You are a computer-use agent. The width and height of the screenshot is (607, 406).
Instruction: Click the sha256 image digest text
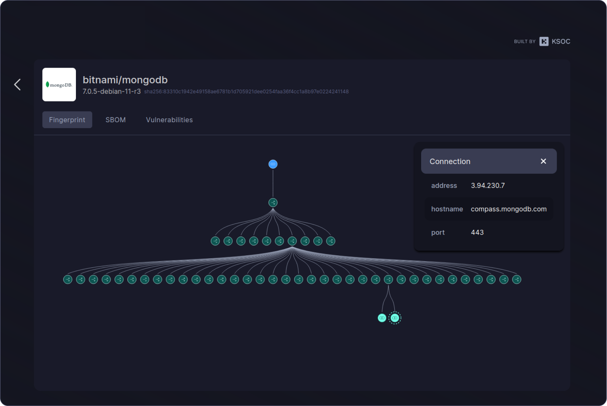click(x=246, y=92)
